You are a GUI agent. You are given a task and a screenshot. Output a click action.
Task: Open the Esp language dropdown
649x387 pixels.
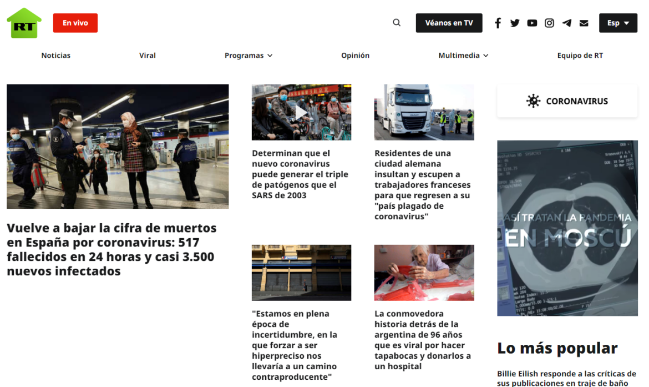tap(618, 23)
